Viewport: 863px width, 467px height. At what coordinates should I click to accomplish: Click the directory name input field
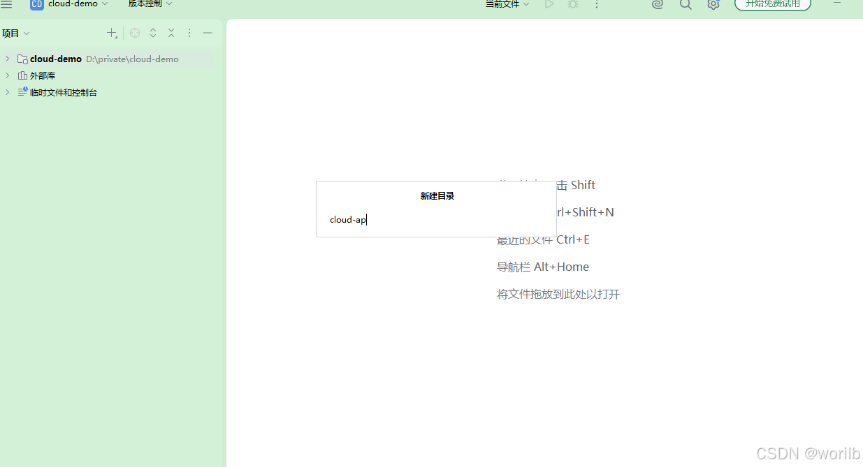pyautogui.click(x=436, y=220)
